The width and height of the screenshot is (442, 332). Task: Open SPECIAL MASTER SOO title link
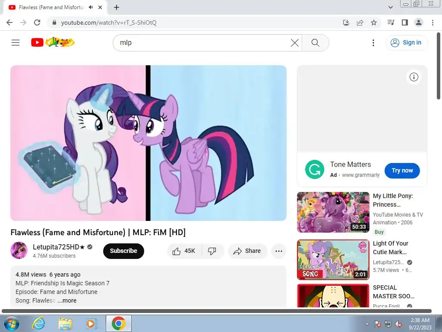coord(394,292)
